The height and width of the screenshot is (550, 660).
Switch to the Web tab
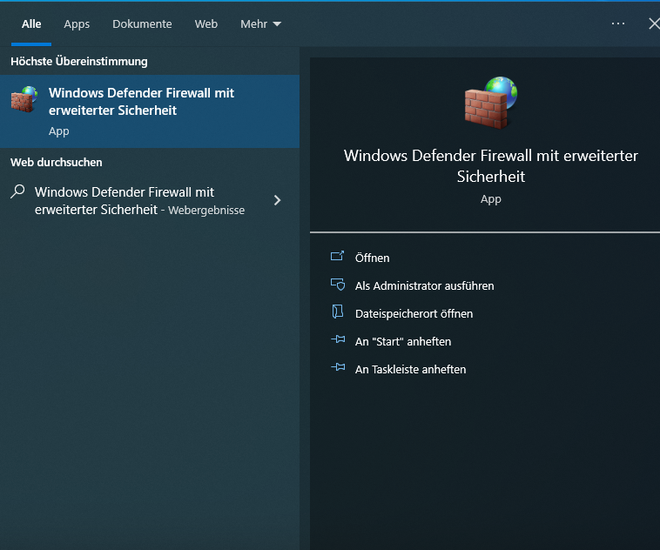click(206, 24)
